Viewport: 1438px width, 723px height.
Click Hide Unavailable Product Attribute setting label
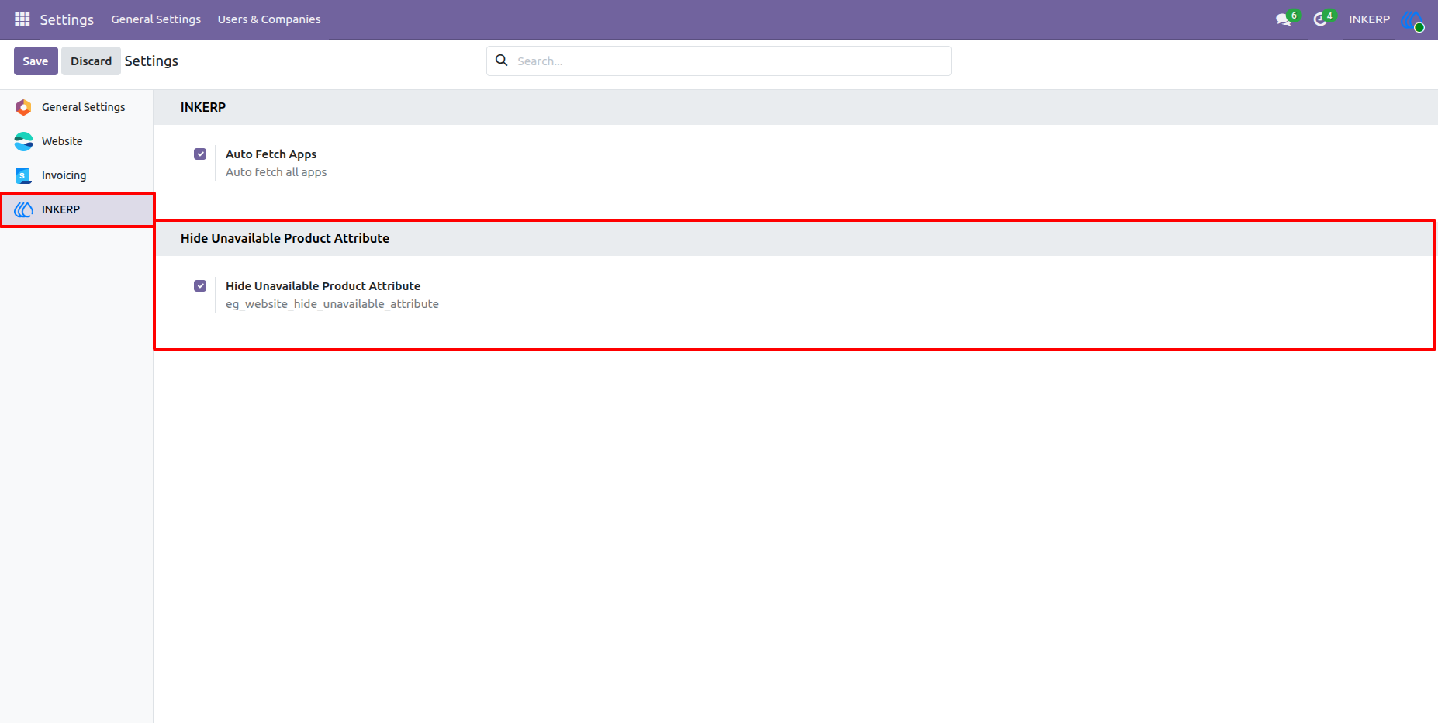(323, 286)
